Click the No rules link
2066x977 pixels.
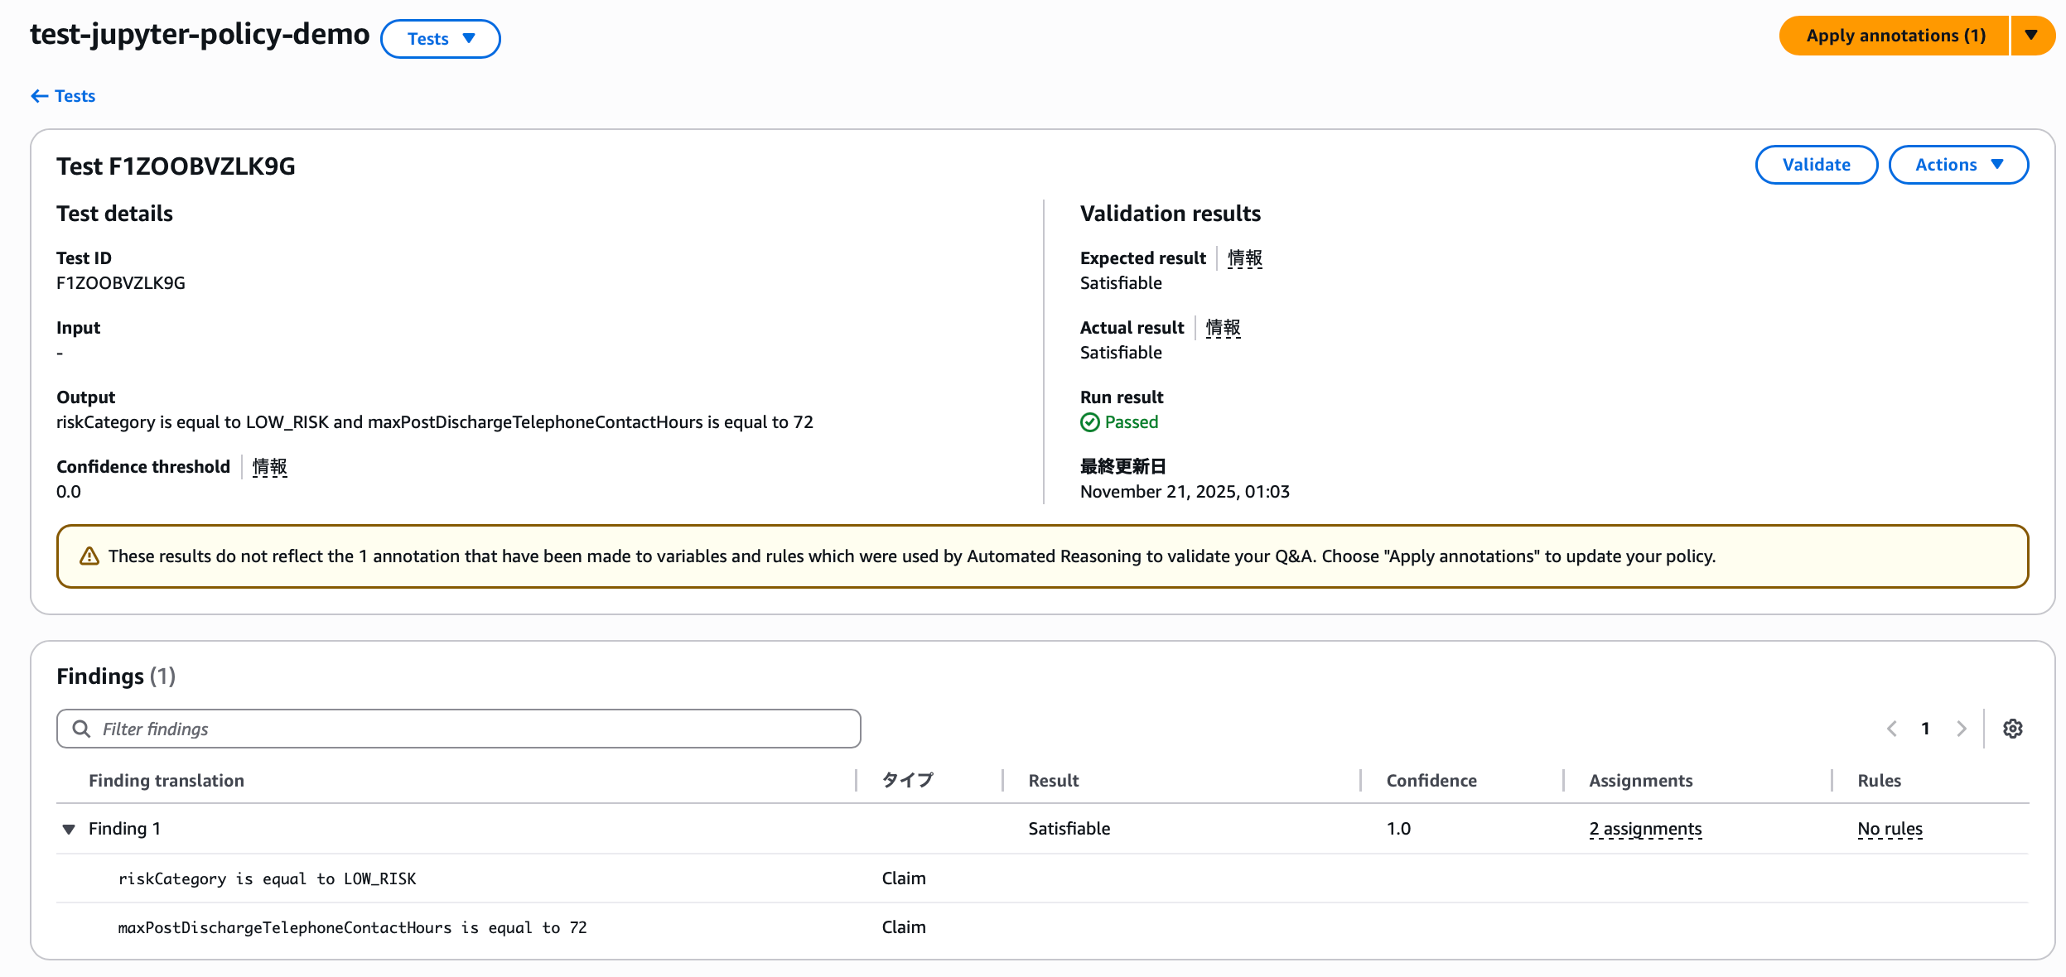(1889, 829)
